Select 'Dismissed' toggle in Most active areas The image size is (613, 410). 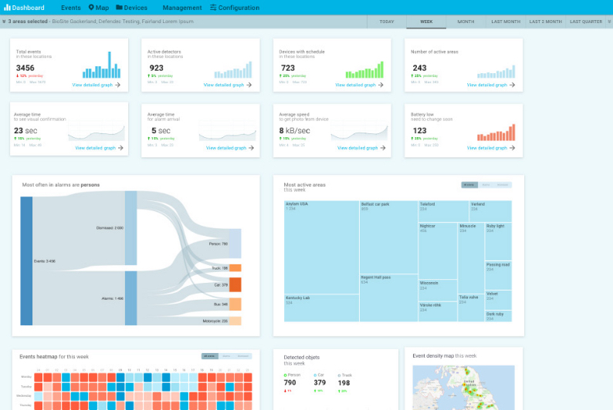tap(503, 185)
